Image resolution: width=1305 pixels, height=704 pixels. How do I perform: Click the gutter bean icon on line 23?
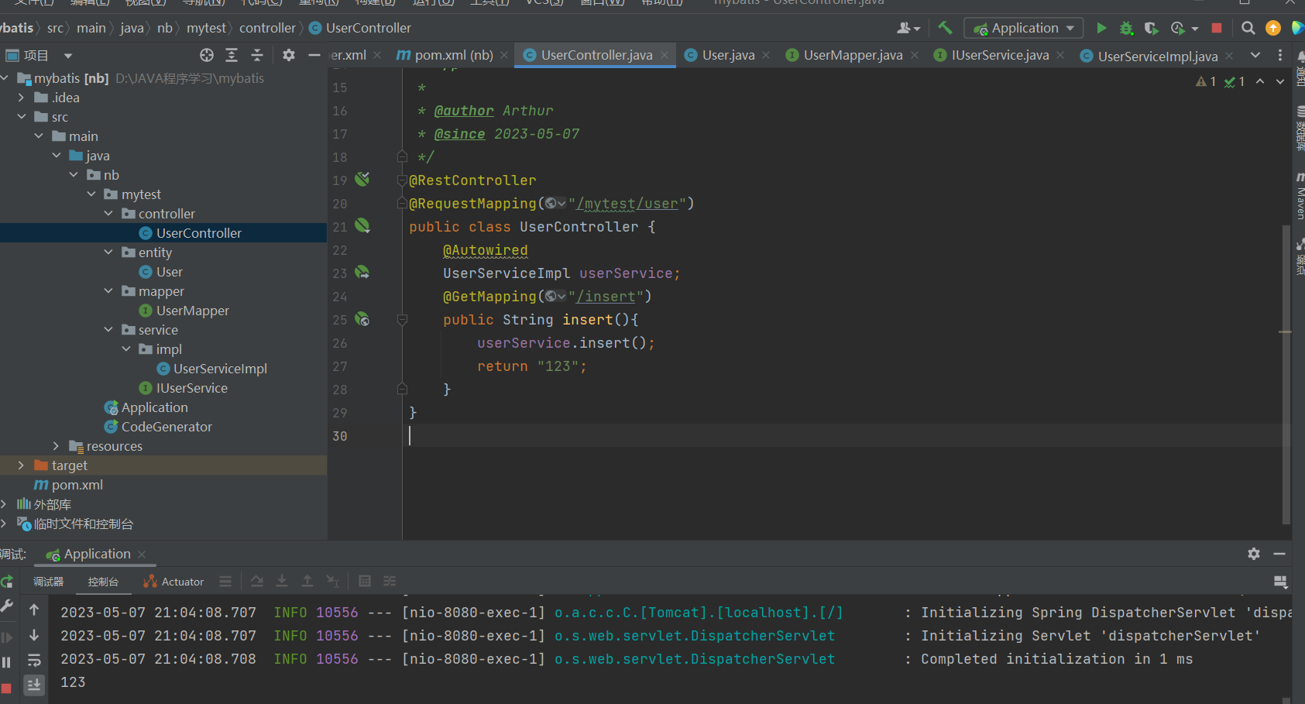(362, 273)
